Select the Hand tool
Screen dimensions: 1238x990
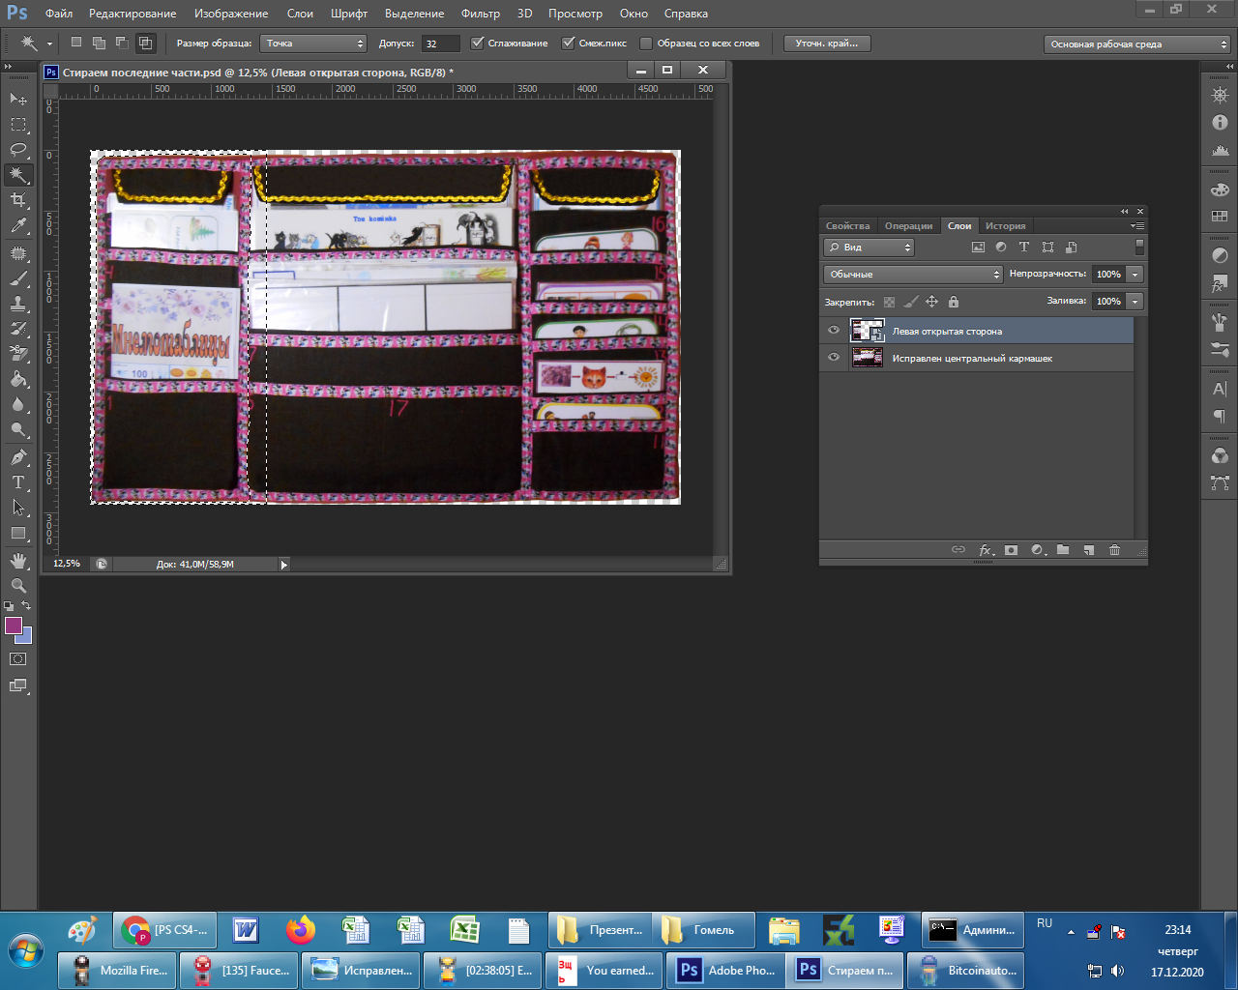(18, 561)
